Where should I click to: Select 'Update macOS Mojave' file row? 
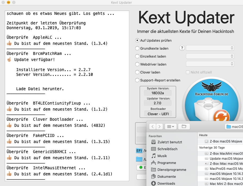(x=220, y=159)
